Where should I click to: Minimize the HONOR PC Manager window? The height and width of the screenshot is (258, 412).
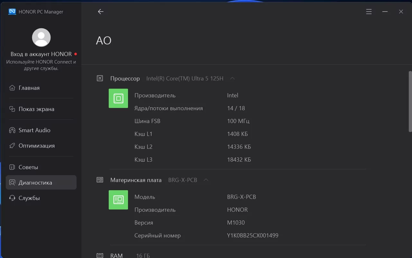click(385, 12)
